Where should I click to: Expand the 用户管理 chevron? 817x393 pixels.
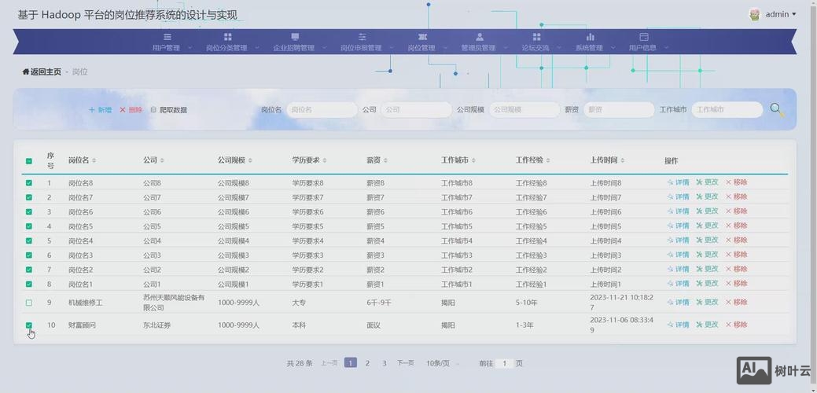point(190,48)
